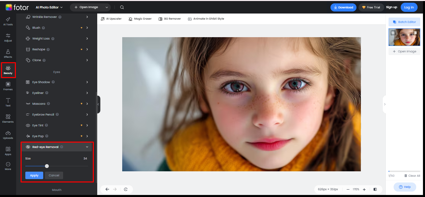The image size is (425, 197).
Task: Toggle the before/after comparison view
Action: coord(375,189)
